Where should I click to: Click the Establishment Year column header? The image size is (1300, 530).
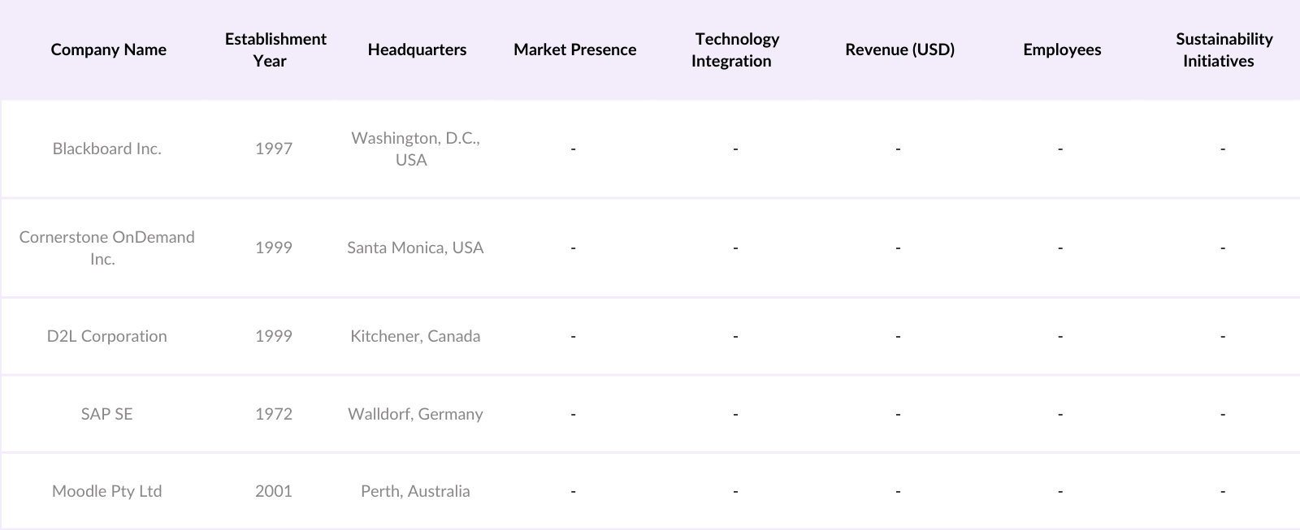click(275, 50)
